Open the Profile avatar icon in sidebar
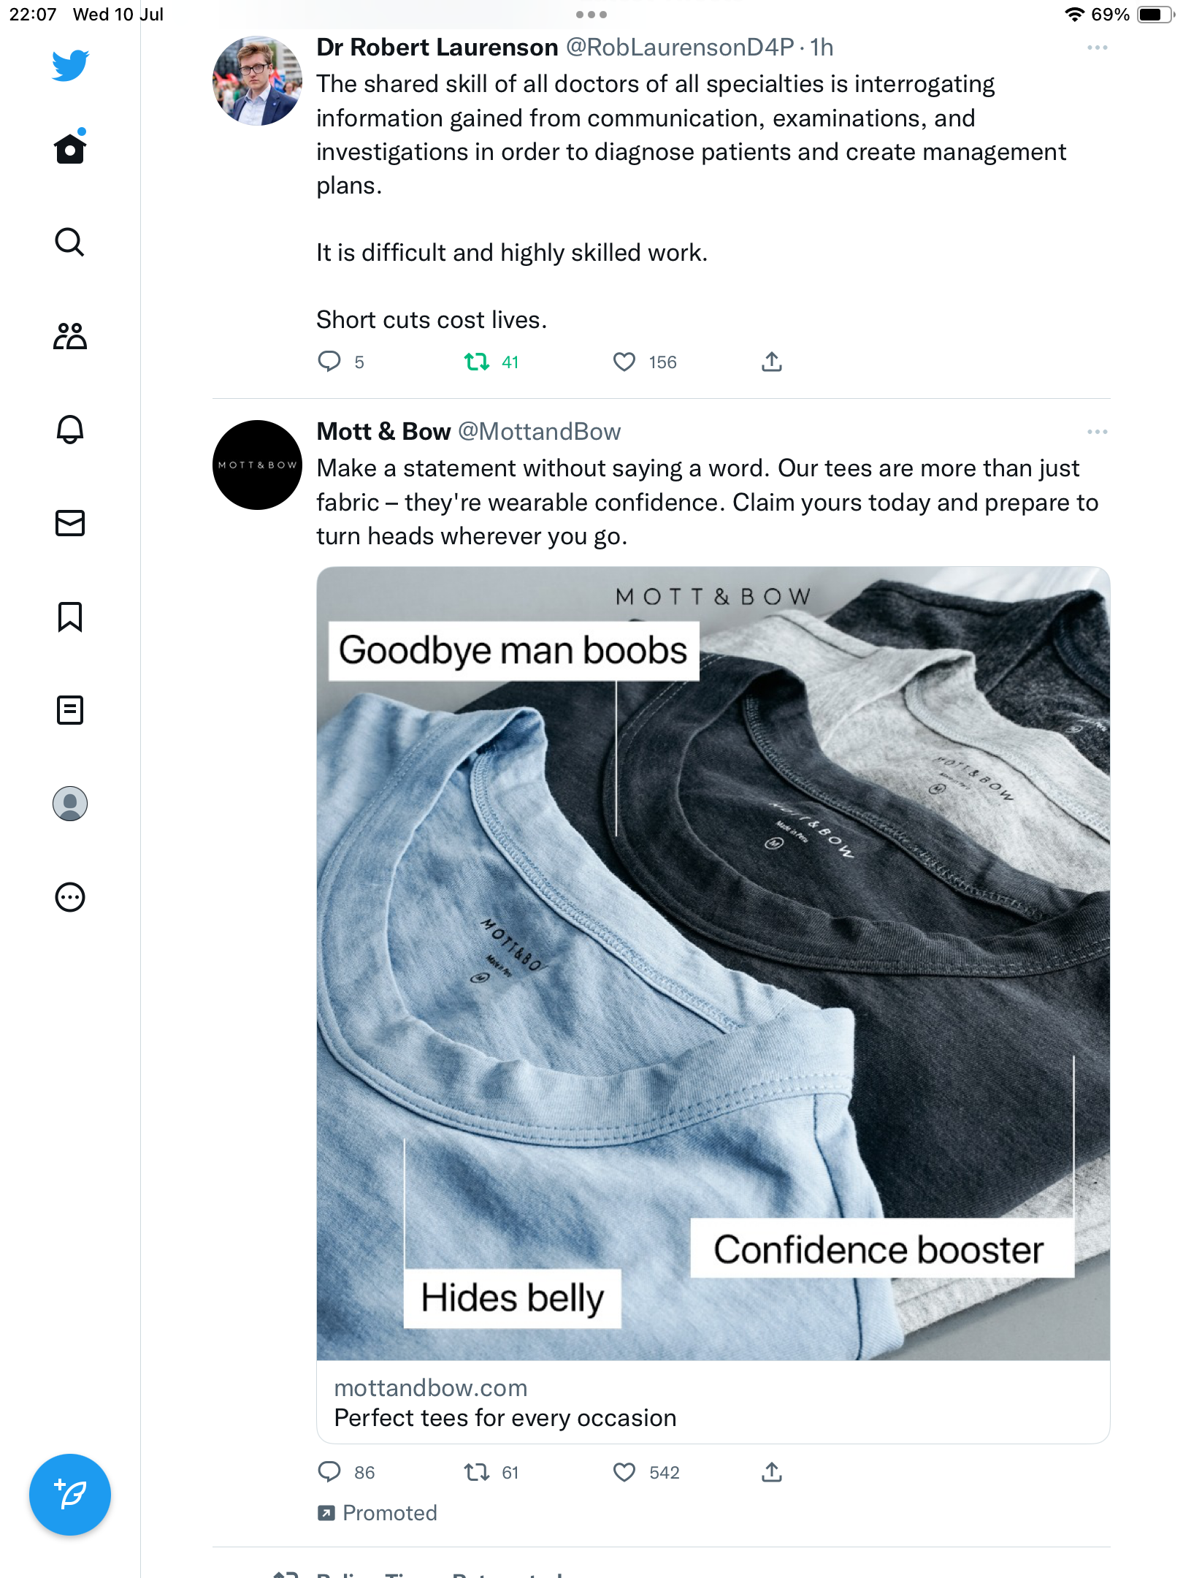The height and width of the screenshot is (1578, 1183). click(70, 804)
